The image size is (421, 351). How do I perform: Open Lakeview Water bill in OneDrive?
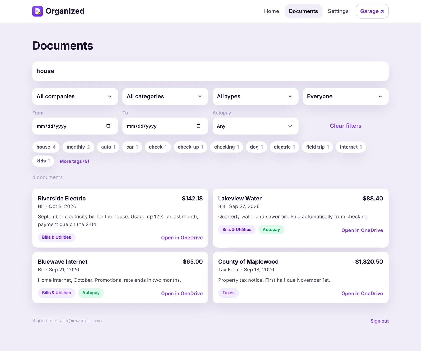tap(362, 230)
